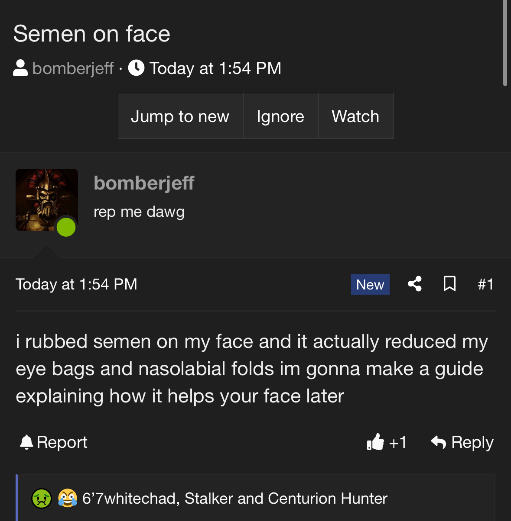This screenshot has width=511, height=521.
Task: Watch this thread
Action: pyautogui.click(x=355, y=116)
